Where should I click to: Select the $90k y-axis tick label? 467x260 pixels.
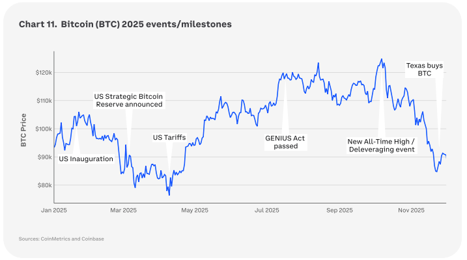click(x=44, y=157)
